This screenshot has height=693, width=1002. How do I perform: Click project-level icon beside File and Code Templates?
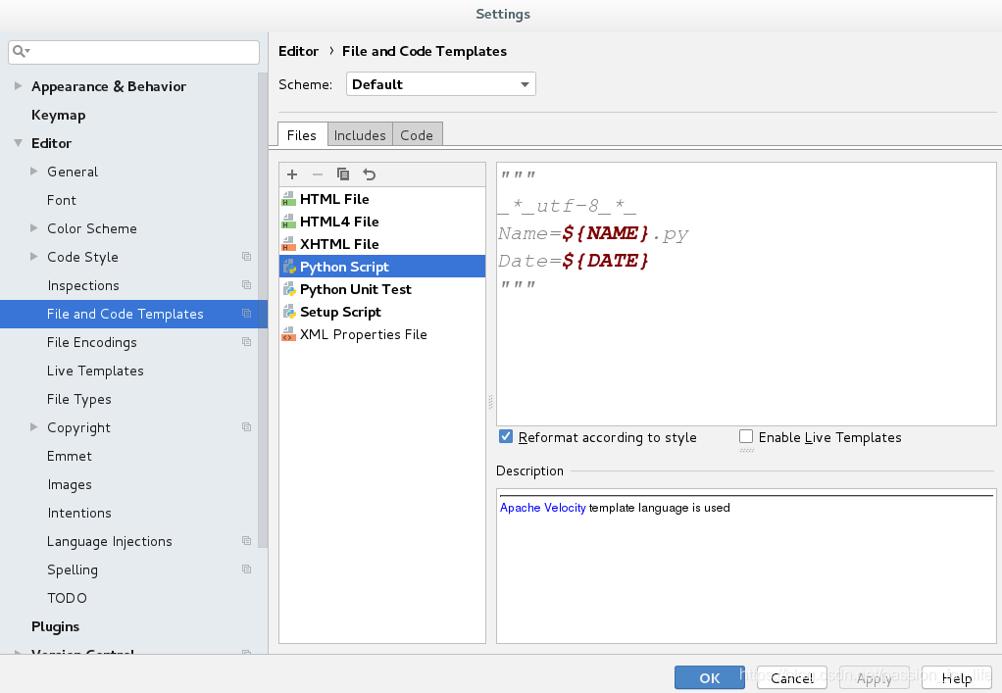247,314
